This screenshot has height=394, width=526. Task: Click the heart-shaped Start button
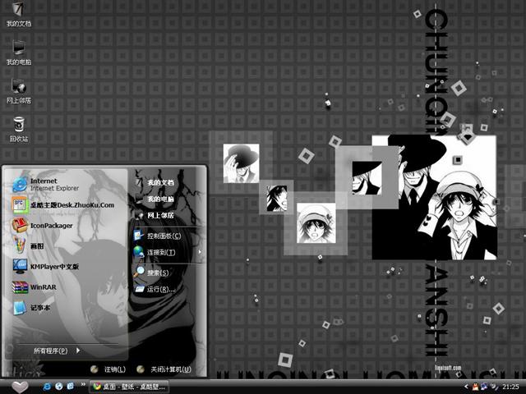click(19, 386)
